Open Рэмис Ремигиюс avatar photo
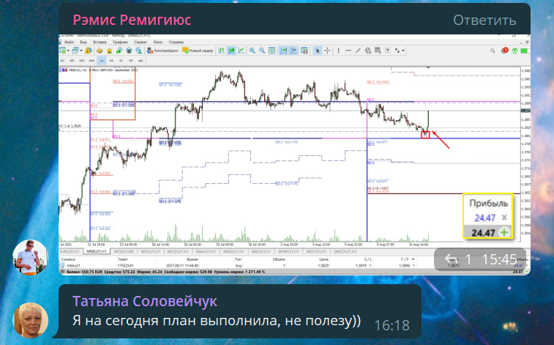Screen dimensions: 554x345 (30, 257)
